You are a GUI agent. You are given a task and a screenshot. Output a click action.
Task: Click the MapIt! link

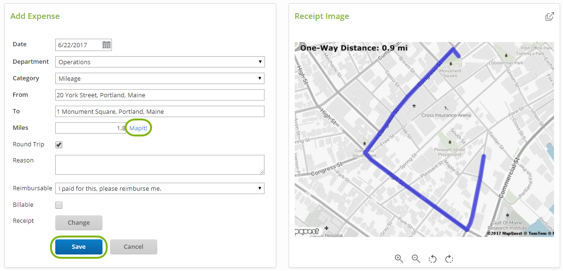[138, 128]
